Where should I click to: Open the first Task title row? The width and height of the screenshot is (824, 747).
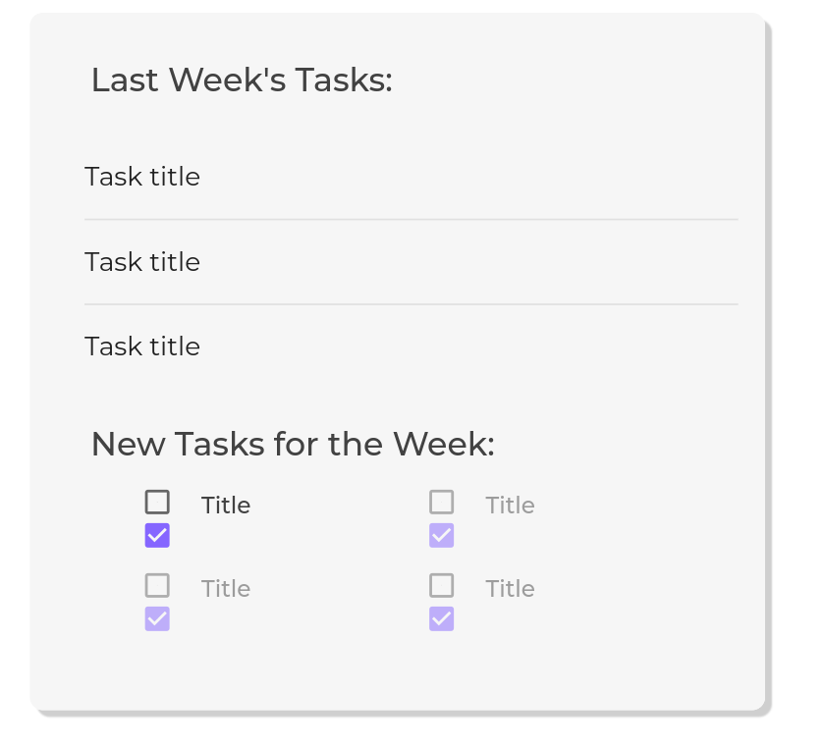coord(142,177)
